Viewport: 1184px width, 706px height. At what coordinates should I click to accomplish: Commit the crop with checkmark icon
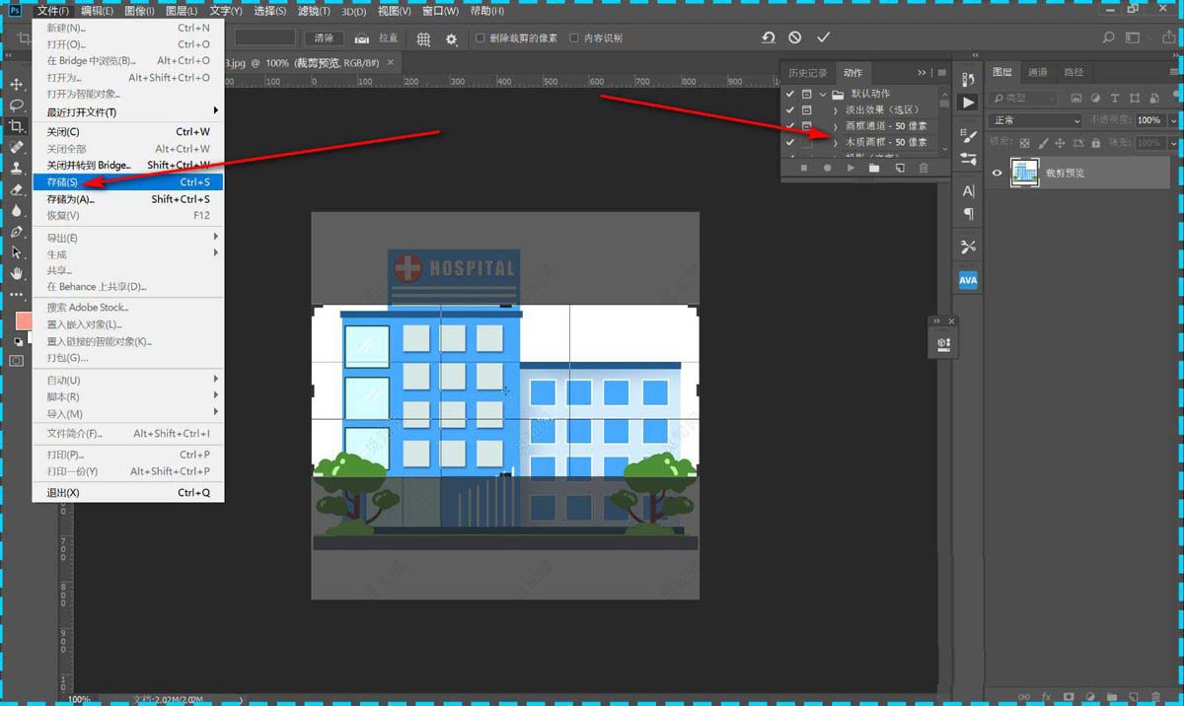[x=823, y=37]
